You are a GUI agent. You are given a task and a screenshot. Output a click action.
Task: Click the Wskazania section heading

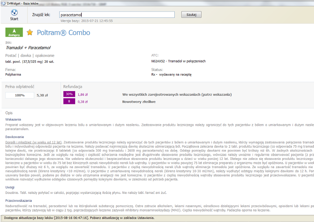click(x=13, y=119)
